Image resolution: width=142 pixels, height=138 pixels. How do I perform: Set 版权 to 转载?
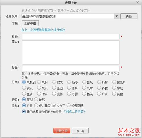36,99
